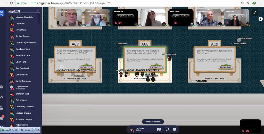Viewport: 264px width, 134px height.
Task: Open the emoji reactions smiley icon
Action: [x=175, y=129]
